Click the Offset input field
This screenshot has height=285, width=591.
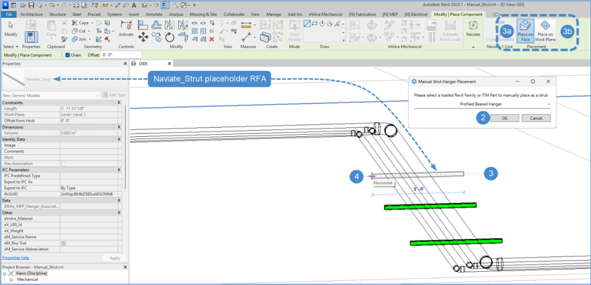[120, 55]
